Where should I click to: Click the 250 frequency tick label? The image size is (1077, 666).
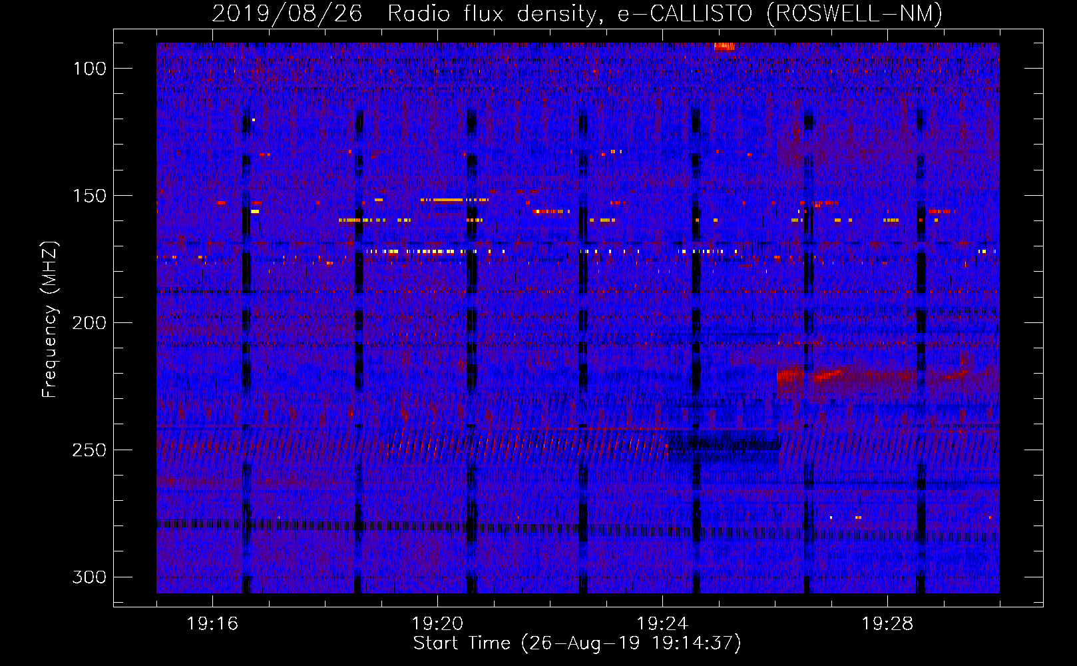click(90, 450)
